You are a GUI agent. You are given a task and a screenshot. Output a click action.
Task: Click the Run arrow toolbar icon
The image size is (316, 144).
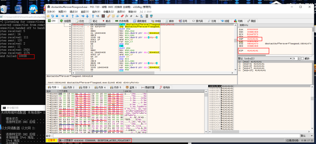(x=63, y=16)
